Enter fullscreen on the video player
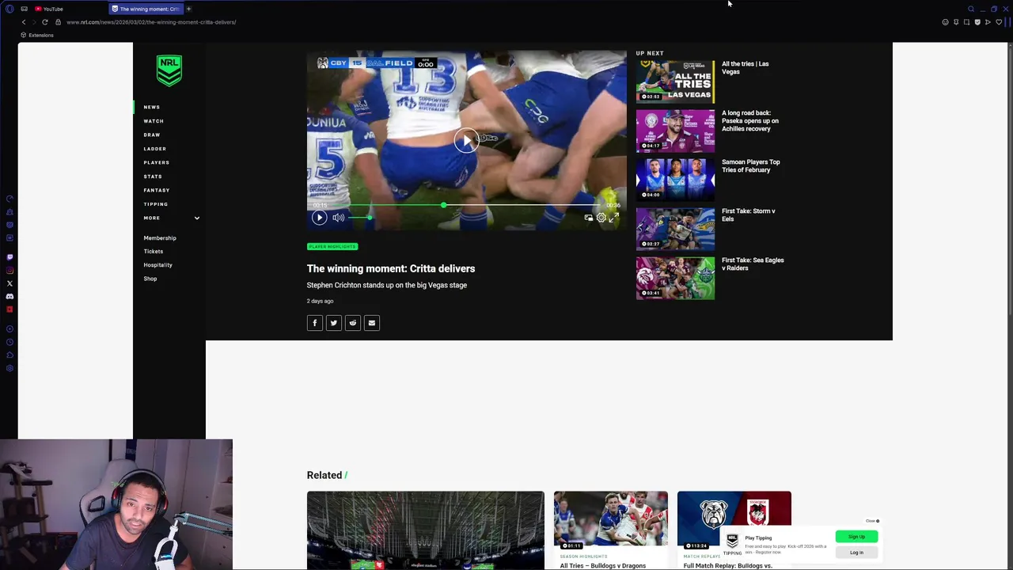Viewport: 1013px width, 570px height. [x=614, y=218]
